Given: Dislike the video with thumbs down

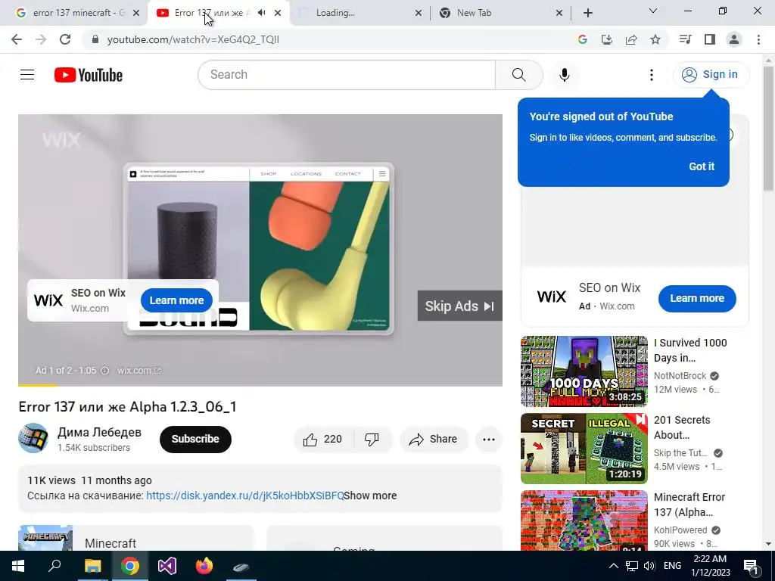Looking at the screenshot, I should point(372,440).
